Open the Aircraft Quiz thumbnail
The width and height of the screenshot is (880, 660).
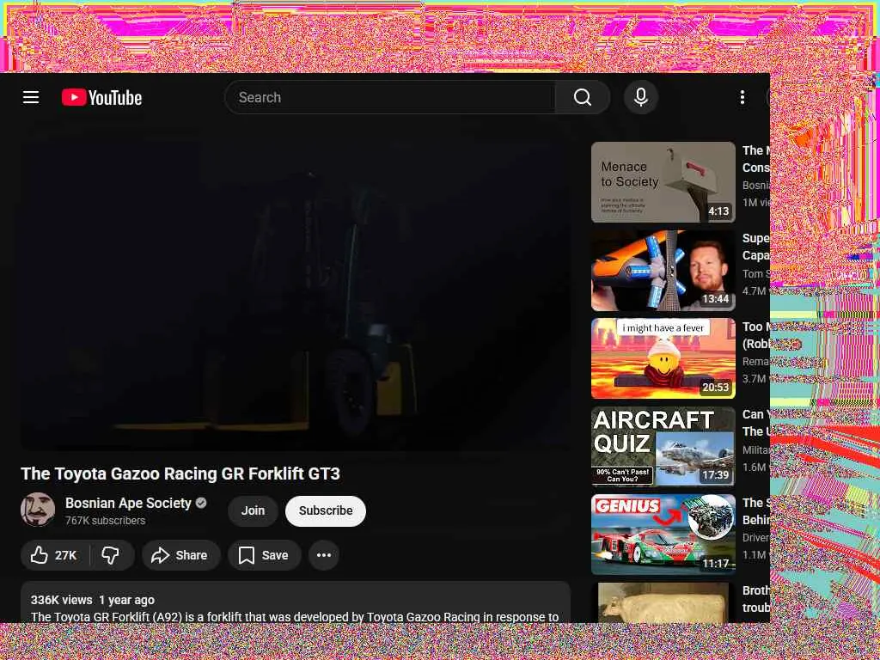[x=663, y=446]
